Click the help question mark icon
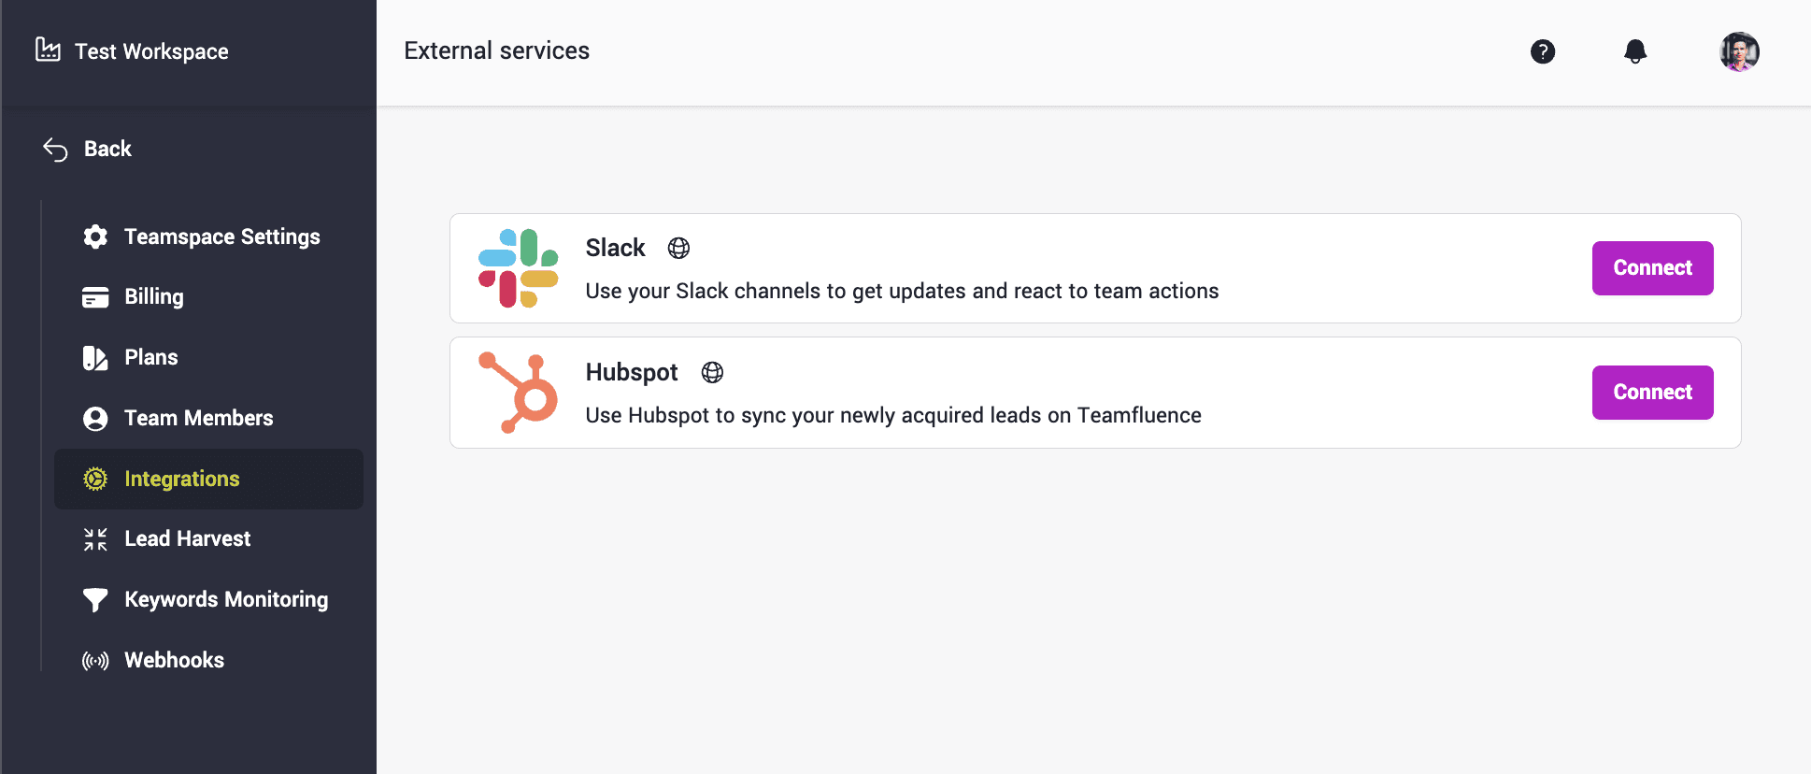This screenshot has width=1811, height=774. point(1543,51)
